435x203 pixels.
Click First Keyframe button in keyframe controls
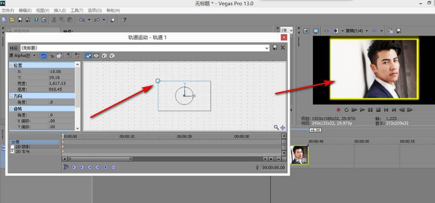74,167
